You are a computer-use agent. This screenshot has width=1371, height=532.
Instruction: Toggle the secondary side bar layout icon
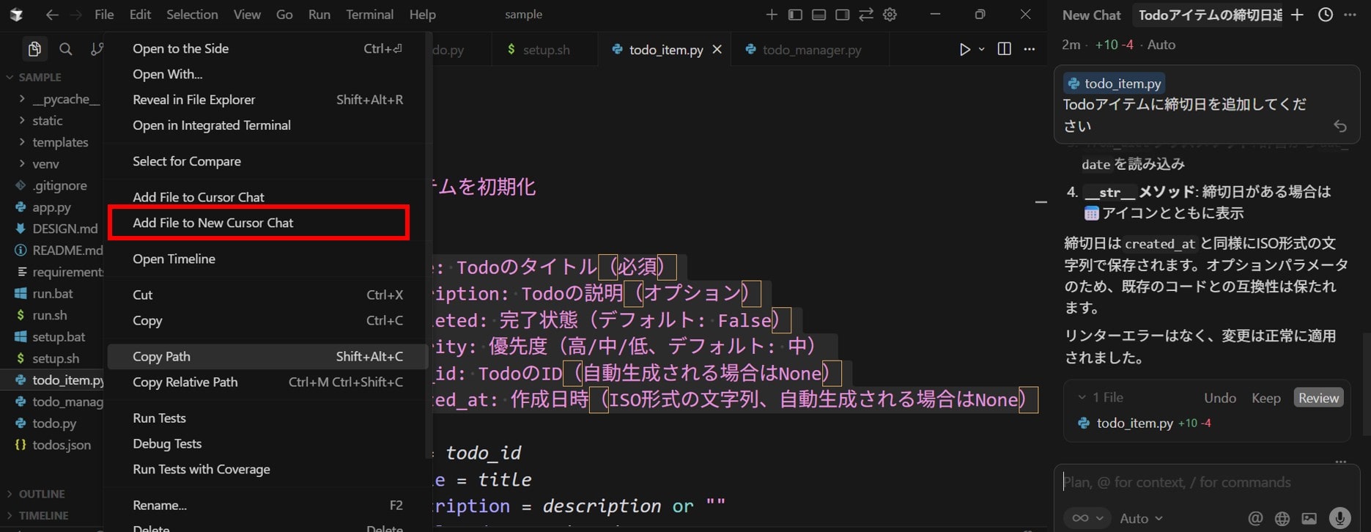(x=843, y=15)
